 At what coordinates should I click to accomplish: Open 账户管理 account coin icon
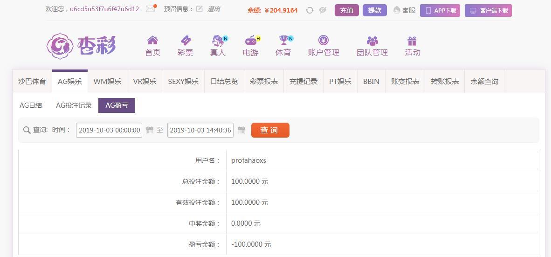[x=324, y=40]
